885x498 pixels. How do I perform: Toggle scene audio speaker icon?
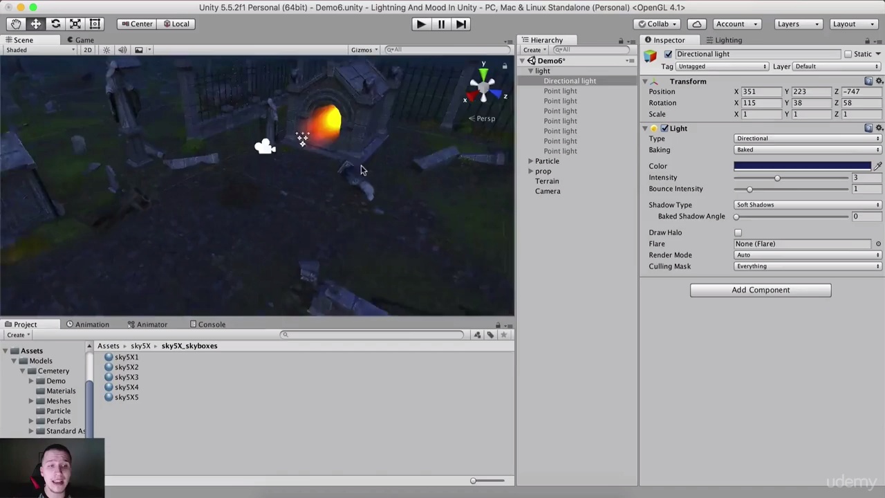pyautogui.click(x=122, y=50)
